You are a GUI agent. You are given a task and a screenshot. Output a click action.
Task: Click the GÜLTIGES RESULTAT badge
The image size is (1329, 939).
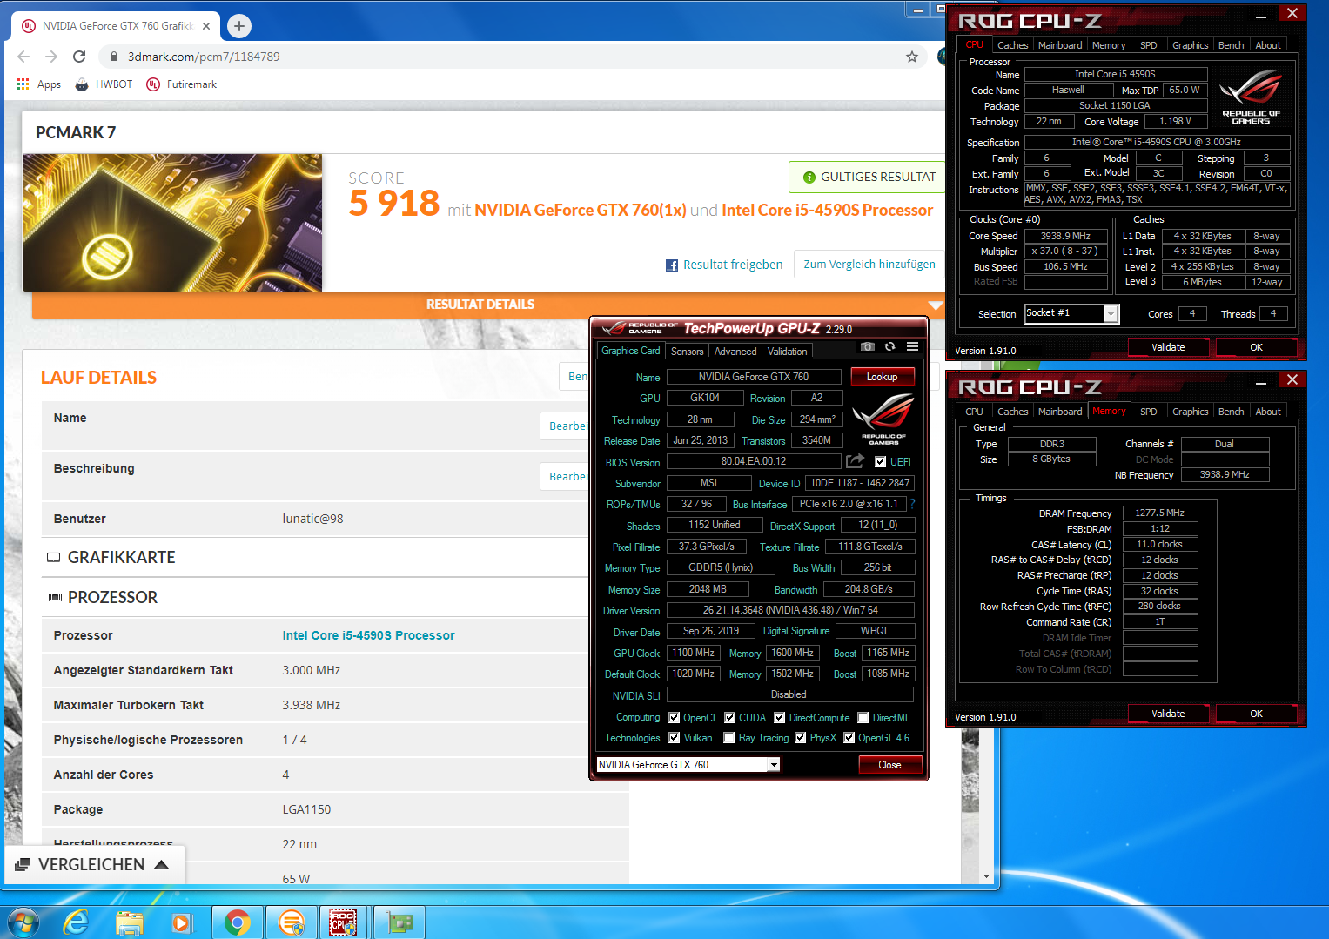867,177
